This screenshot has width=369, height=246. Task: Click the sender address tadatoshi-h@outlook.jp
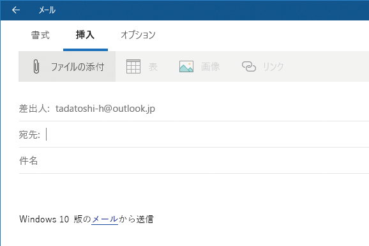click(105, 109)
